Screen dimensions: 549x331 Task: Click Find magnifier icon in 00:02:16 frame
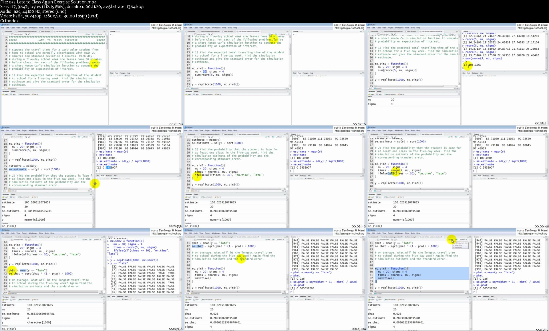tap(209, 34)
